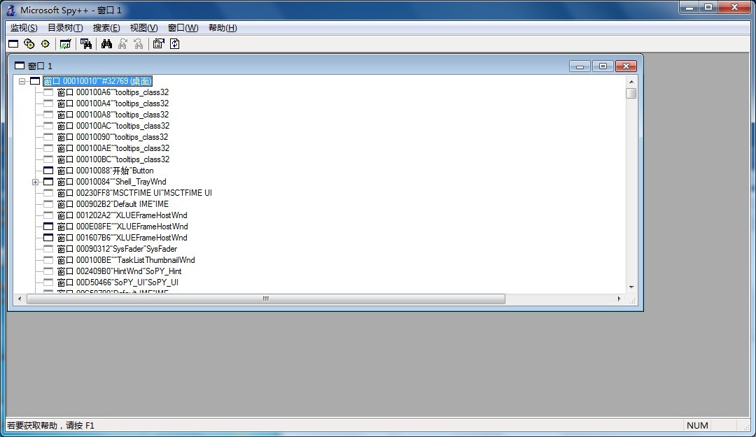Open the 监视(S) menu

pyautogui.click(x=24, y=28)
